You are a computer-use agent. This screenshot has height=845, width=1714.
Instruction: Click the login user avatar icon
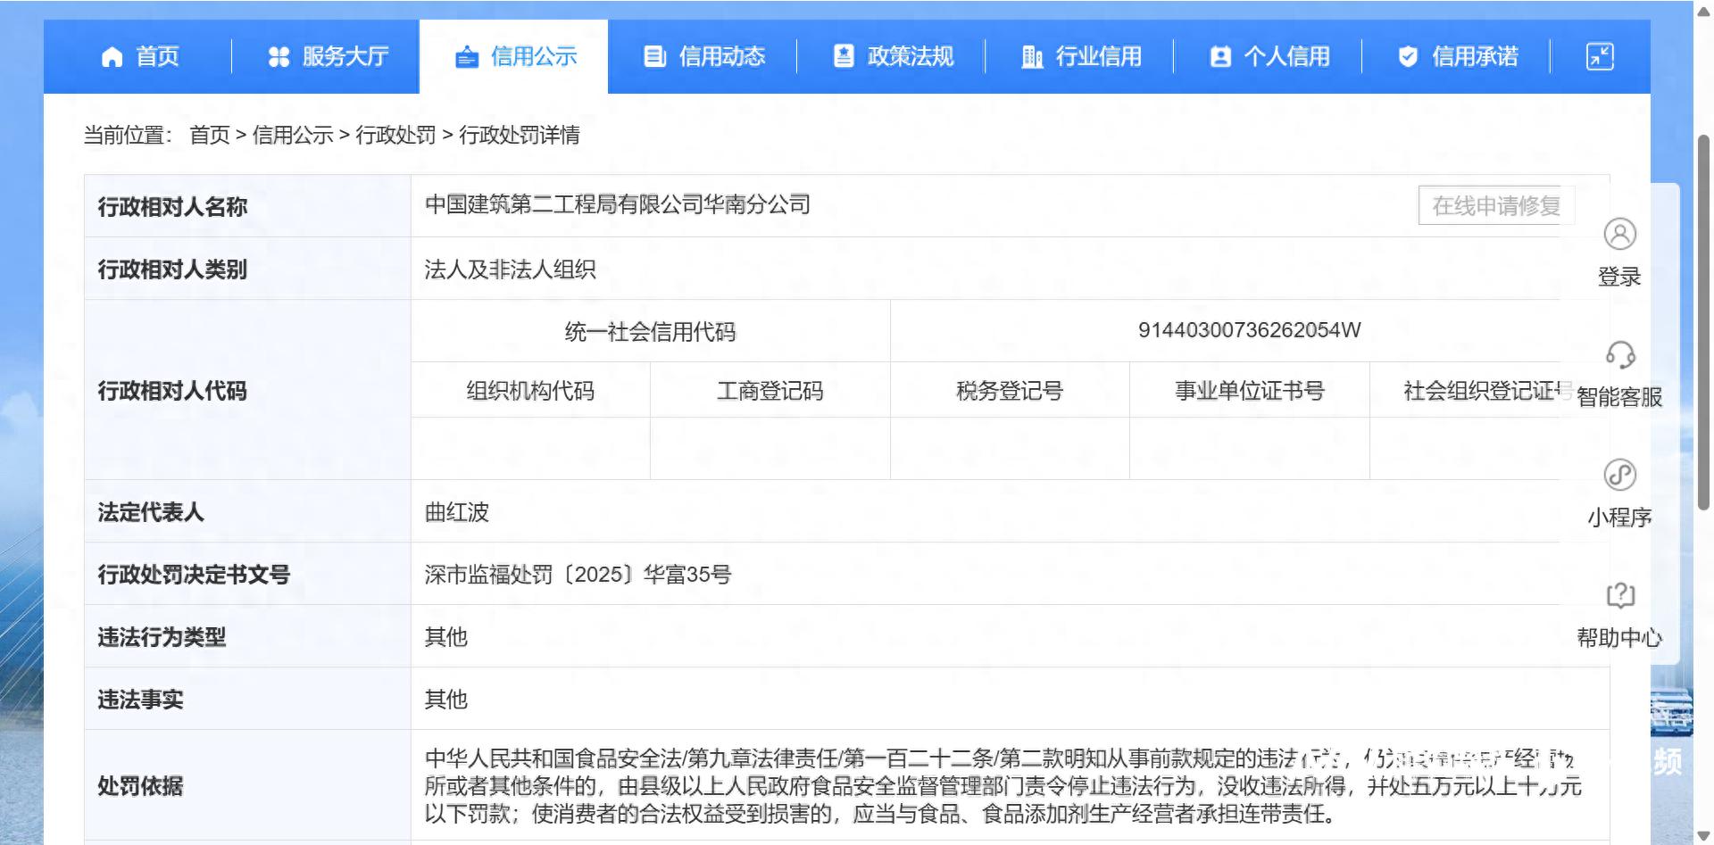coord(1620,234)
